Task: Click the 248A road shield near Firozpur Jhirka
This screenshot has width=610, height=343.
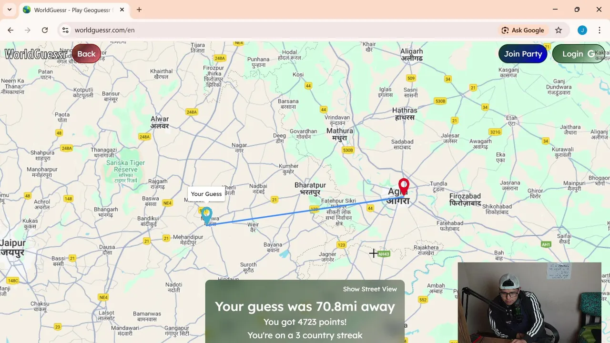Action: pos(220,58)
